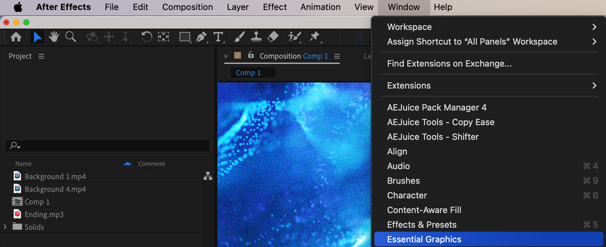Screen dimensions: 606x247
Task: Select the Clone Stamp tool
Action: coord(256,37)
